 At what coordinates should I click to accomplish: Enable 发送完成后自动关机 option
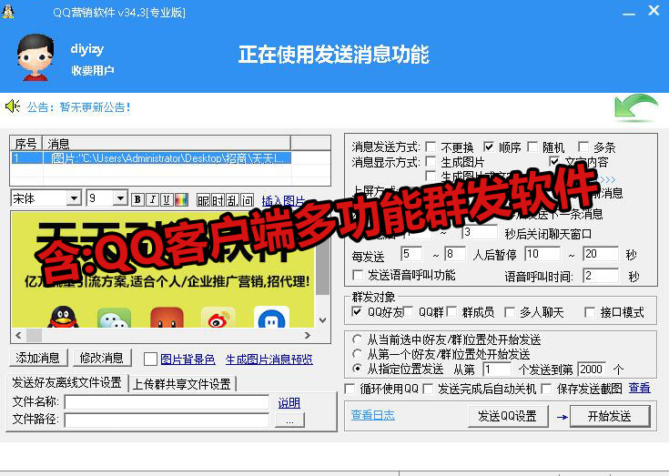click(428, 389)
